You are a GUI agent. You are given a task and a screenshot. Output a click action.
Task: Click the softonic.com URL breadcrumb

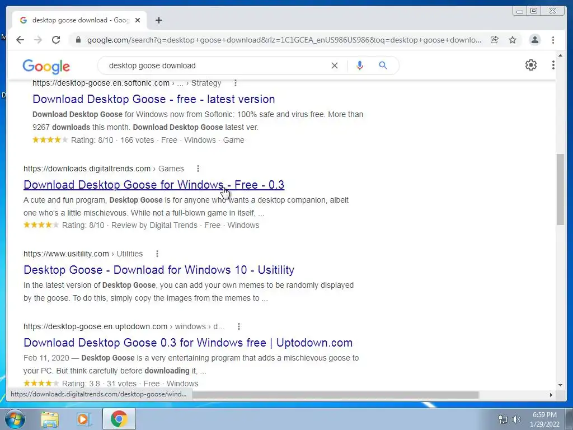tap(127, 83)
